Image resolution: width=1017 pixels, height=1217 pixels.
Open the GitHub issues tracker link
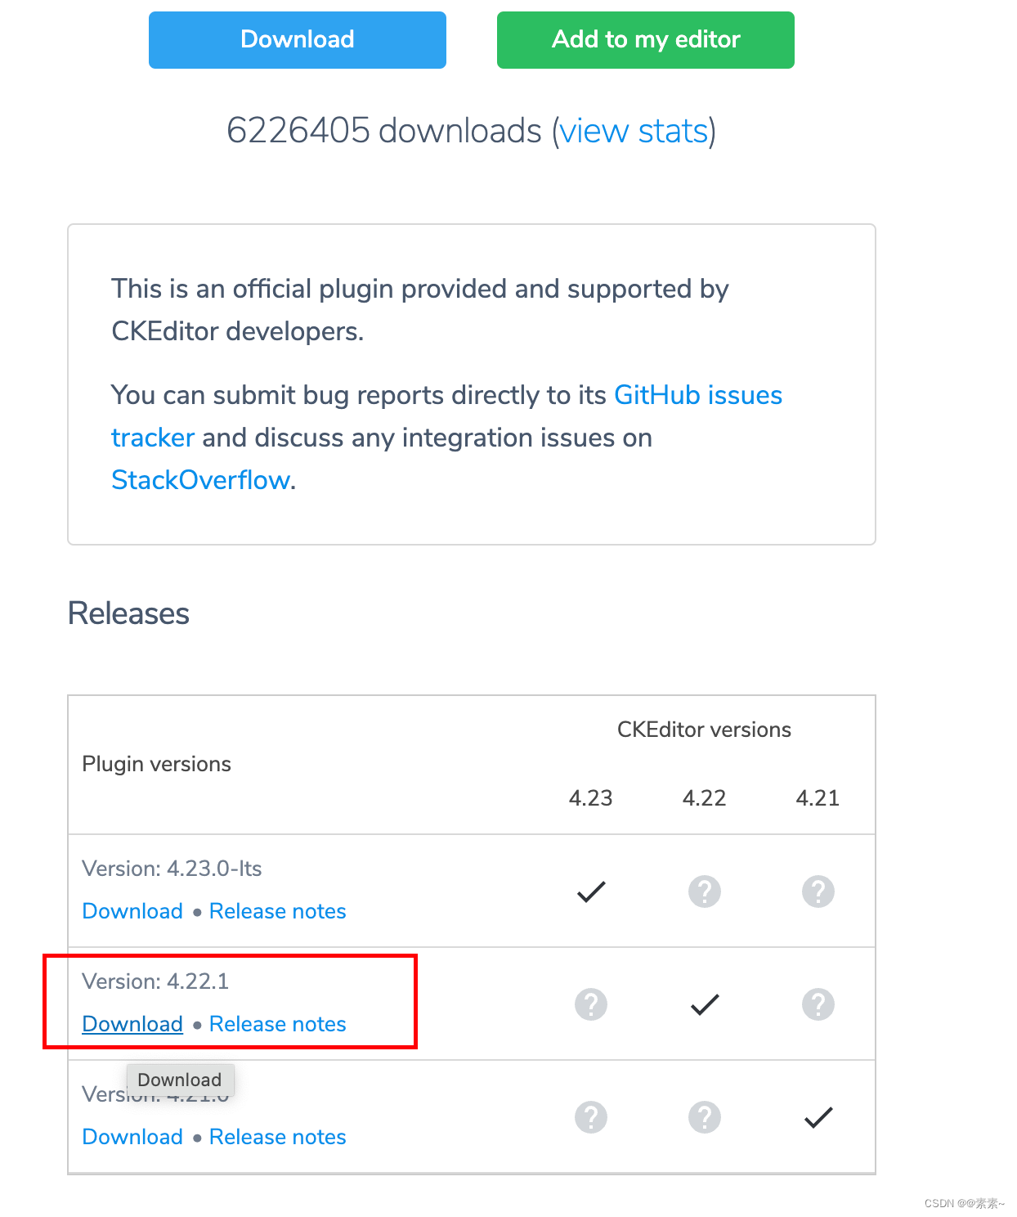click(x=697, y=395)
